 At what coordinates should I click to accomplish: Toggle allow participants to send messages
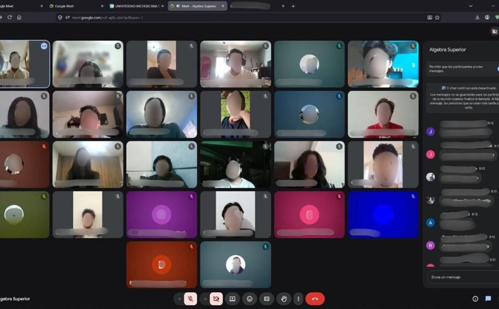[496, 68]
